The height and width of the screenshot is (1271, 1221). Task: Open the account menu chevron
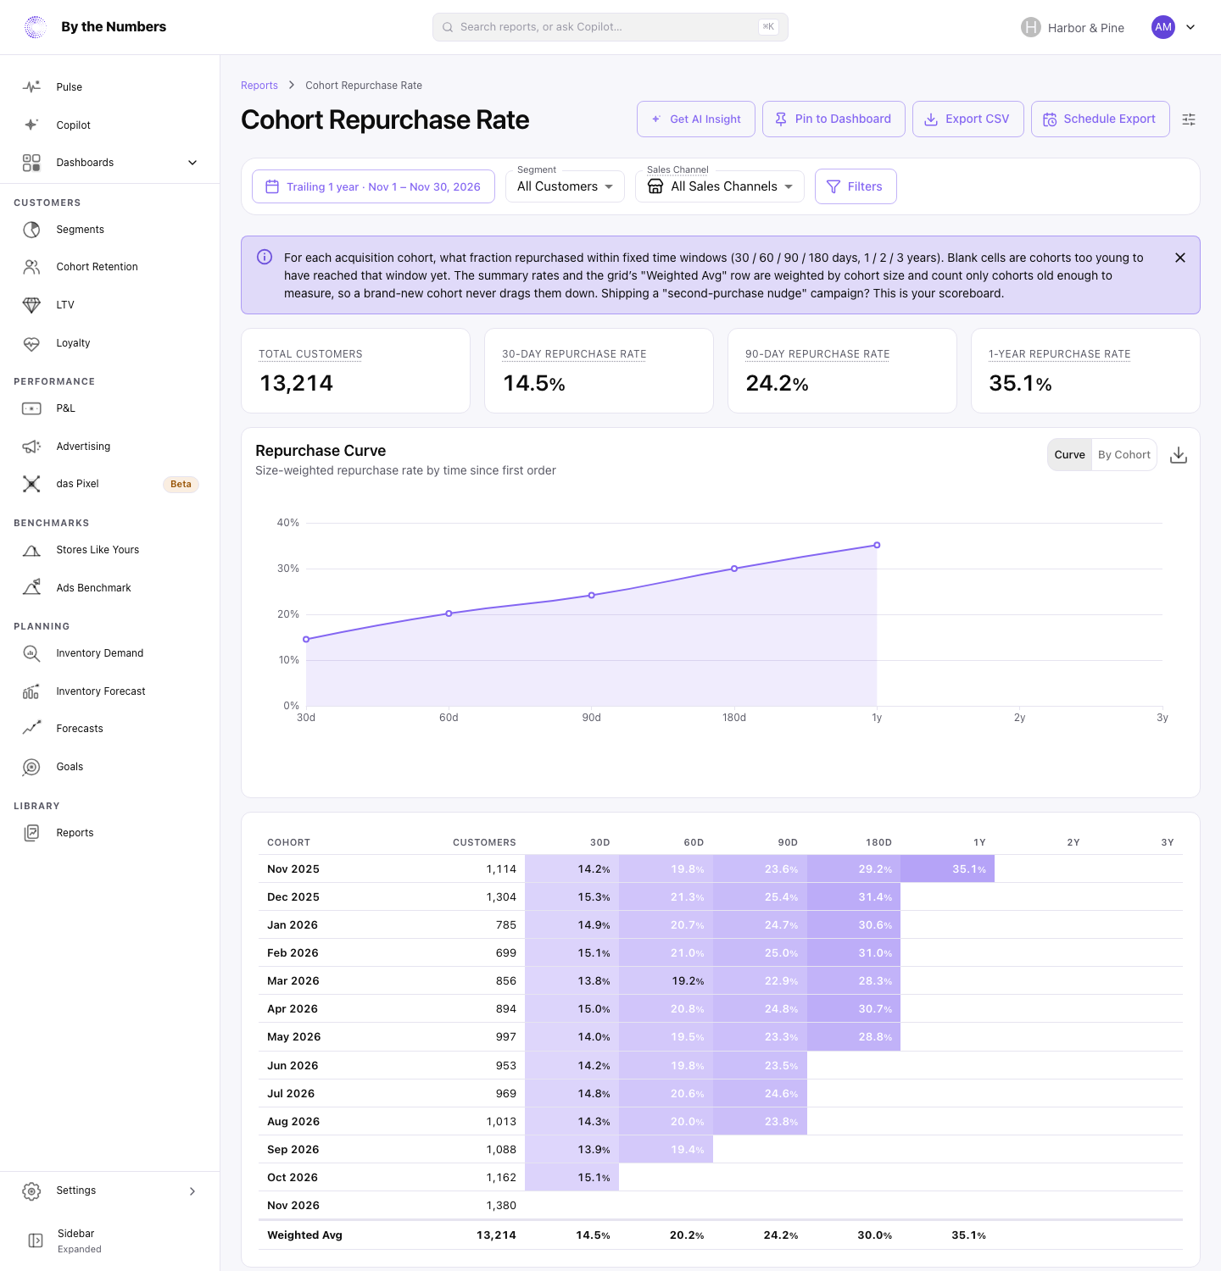point(1190,27)
